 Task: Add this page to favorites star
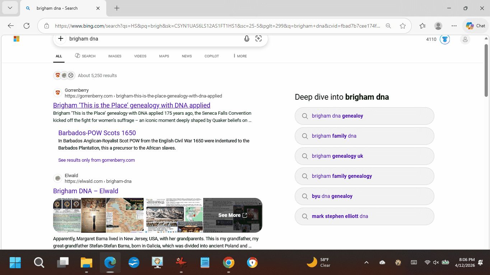coord(403,26)
